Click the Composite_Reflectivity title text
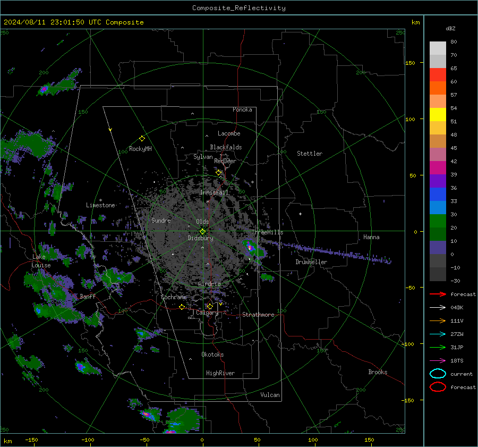The width and height of the screenshot is (478, 447). (x=238, y=8)
